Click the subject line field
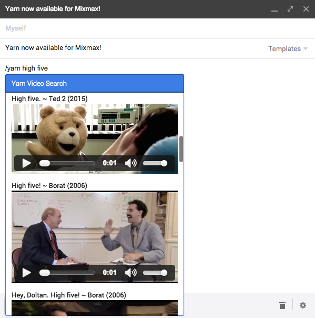This screenshot has height=318, width=315. coord(134,48)
